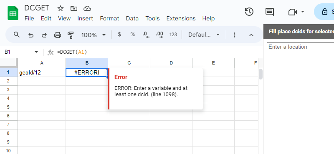Open the Google Sheets home icon
334x154 pixels.
pos(13,13)
